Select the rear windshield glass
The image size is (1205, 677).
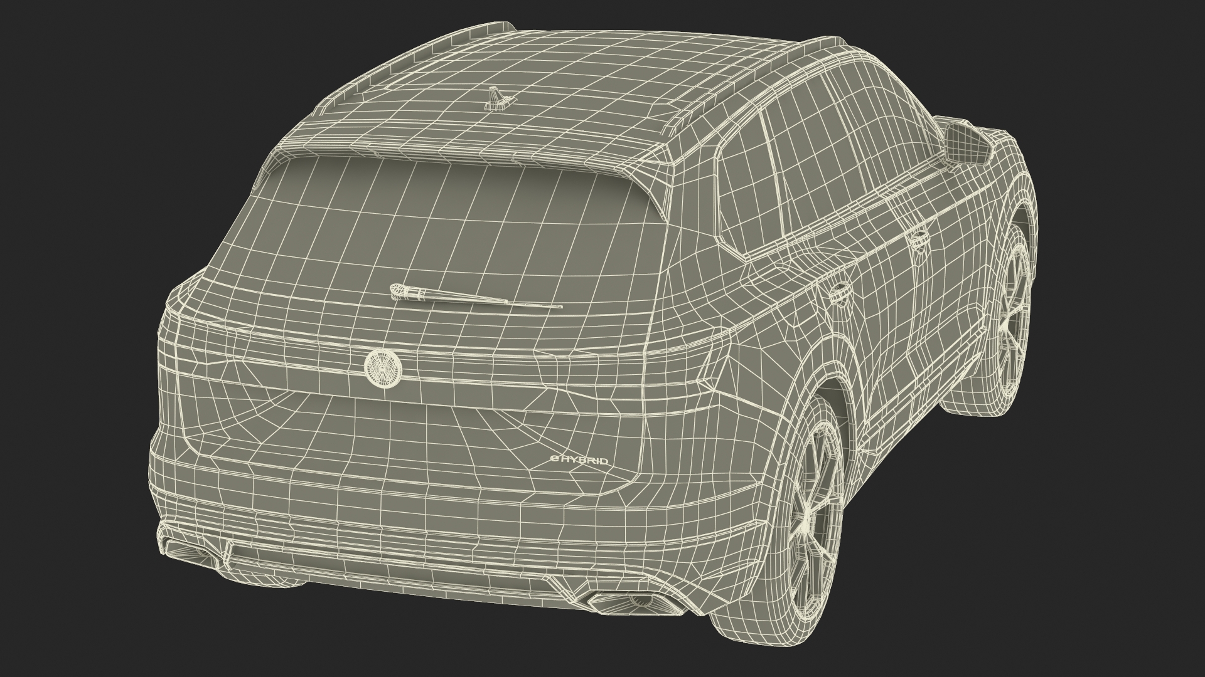pos(439,232)
